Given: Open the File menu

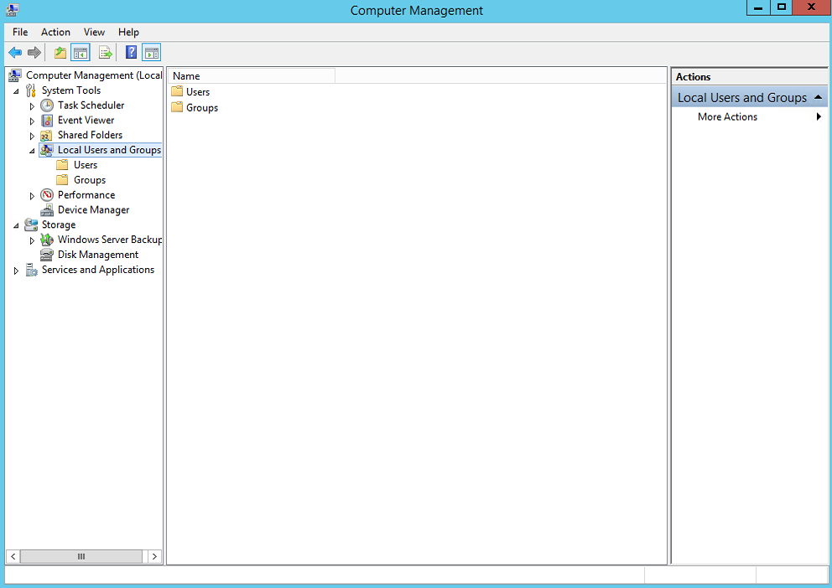Looking at the screenshot, I should (20, 32).
